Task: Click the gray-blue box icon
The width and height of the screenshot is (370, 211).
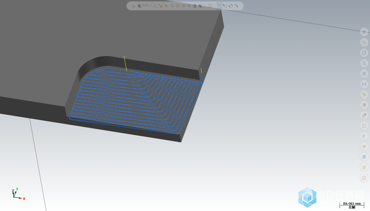Action: click(189, 6)
